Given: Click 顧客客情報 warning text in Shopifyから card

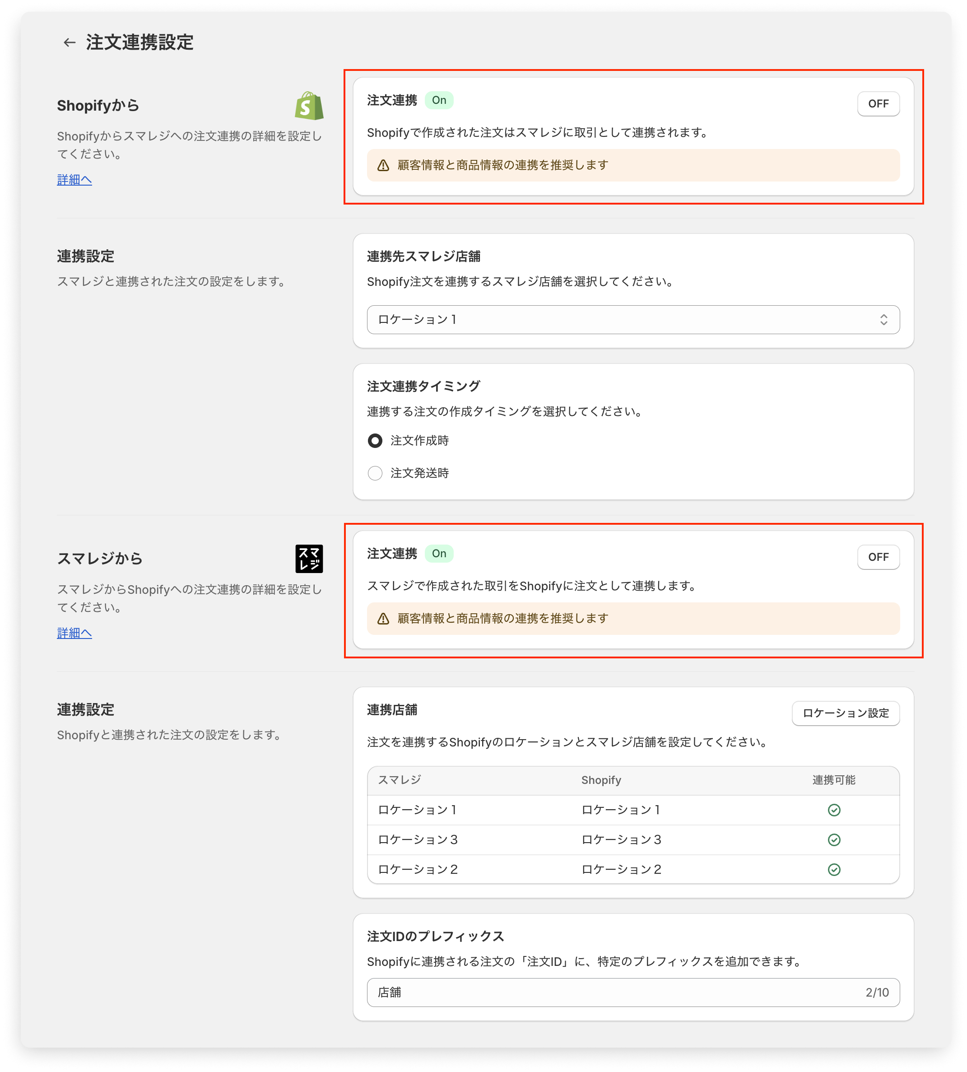Looking at the screenshot, I should tap(502, 165).
